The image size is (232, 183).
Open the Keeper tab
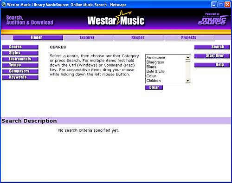point(138,38)
